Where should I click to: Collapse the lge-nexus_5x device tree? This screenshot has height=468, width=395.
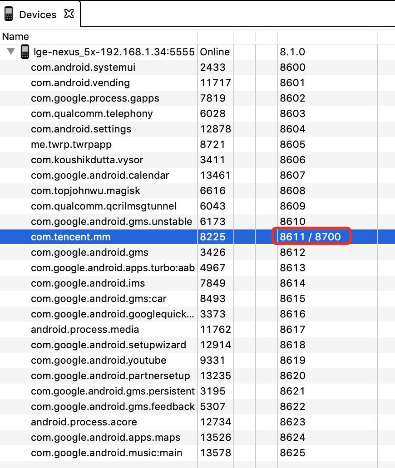point(11,51)
